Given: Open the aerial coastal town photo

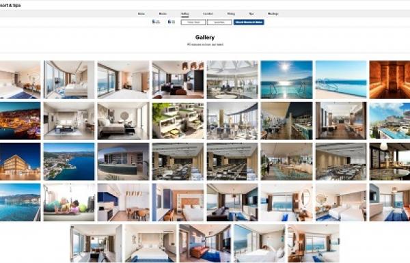Looking at the screenshot, I should (69, 161).
